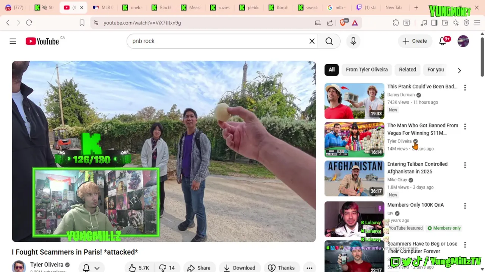
Task: Toggle the browser sidebar panel icon
Action: point(434,23)
